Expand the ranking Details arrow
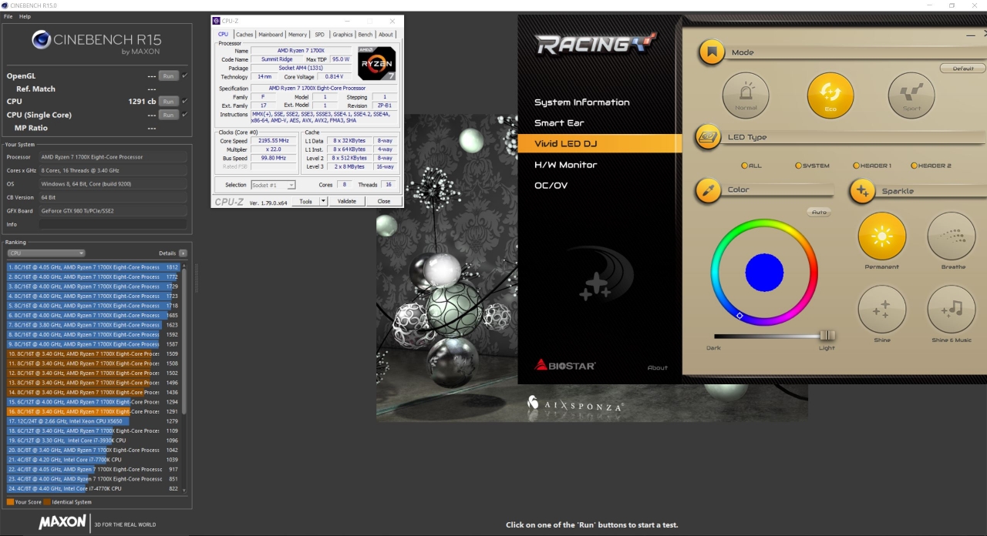The height and width of the screenshot is (536, 987). click(183, 253)
